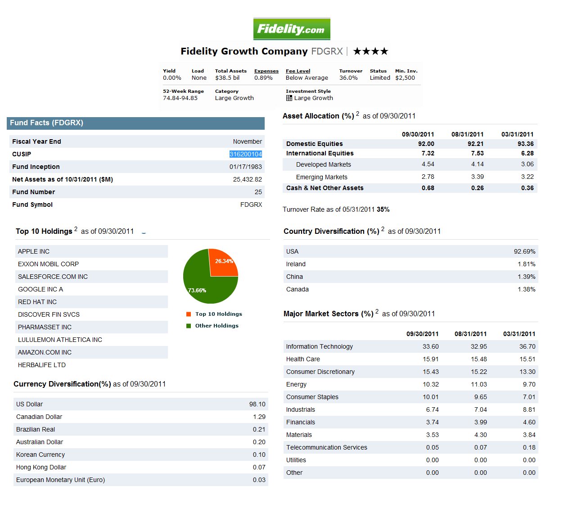The image size is (564, 514).
Task: Click Industrials sector label
Action: [x=301, y=409]
